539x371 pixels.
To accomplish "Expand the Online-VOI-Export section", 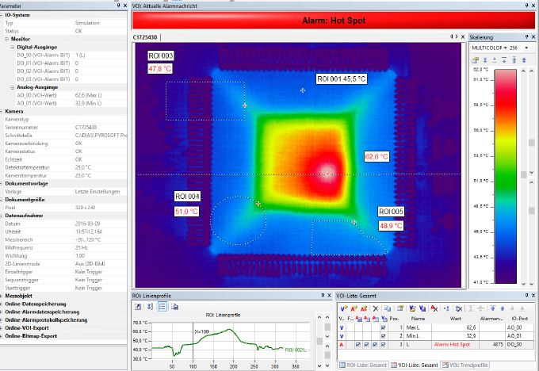I will pos(2,328).
